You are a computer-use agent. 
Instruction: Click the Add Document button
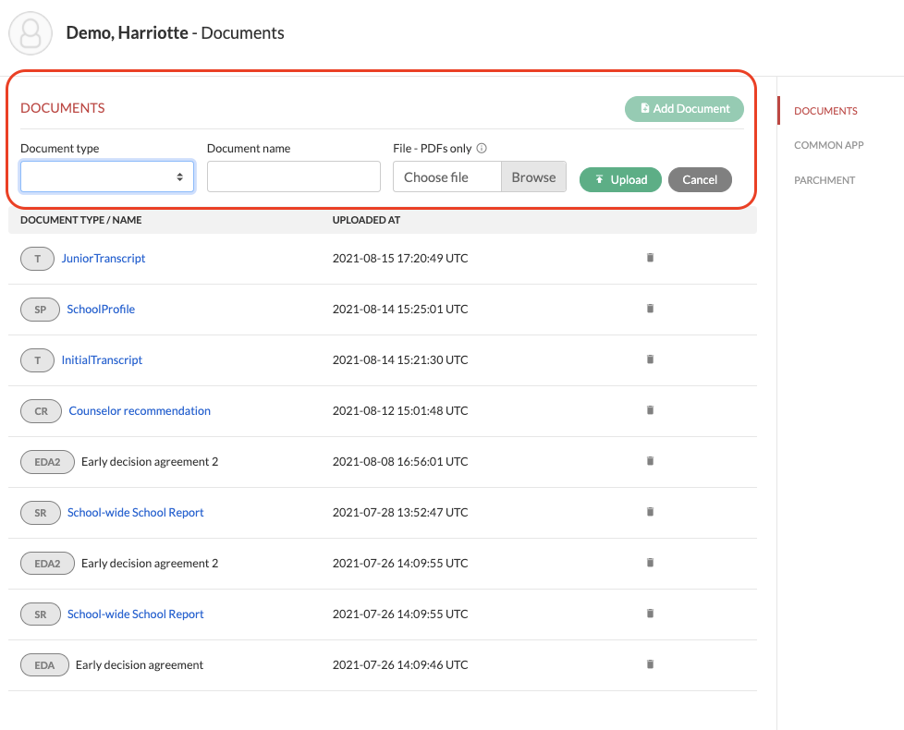(684, 108)
